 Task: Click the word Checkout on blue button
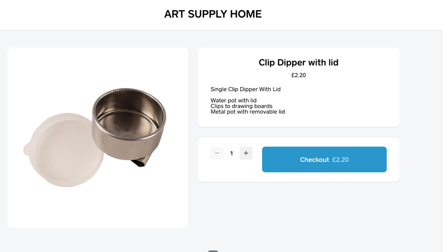[x=314, y=160]
